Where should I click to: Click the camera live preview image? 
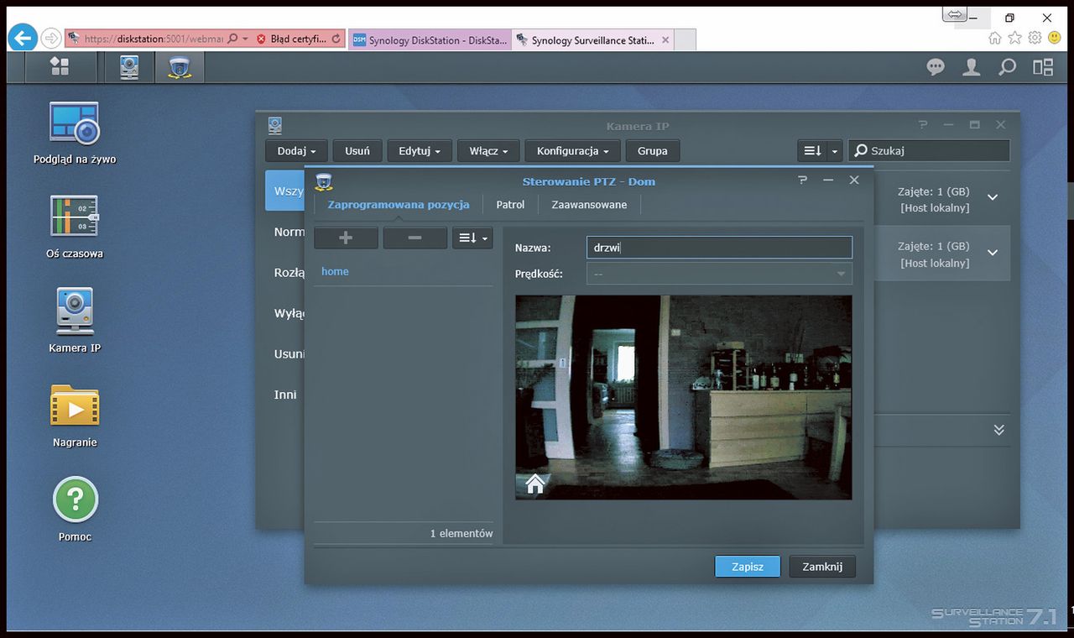tap(683, 397)
